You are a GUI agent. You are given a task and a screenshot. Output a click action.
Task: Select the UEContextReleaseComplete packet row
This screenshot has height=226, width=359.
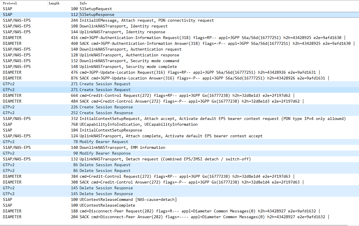pyautogui.click(x=179, y=205)
